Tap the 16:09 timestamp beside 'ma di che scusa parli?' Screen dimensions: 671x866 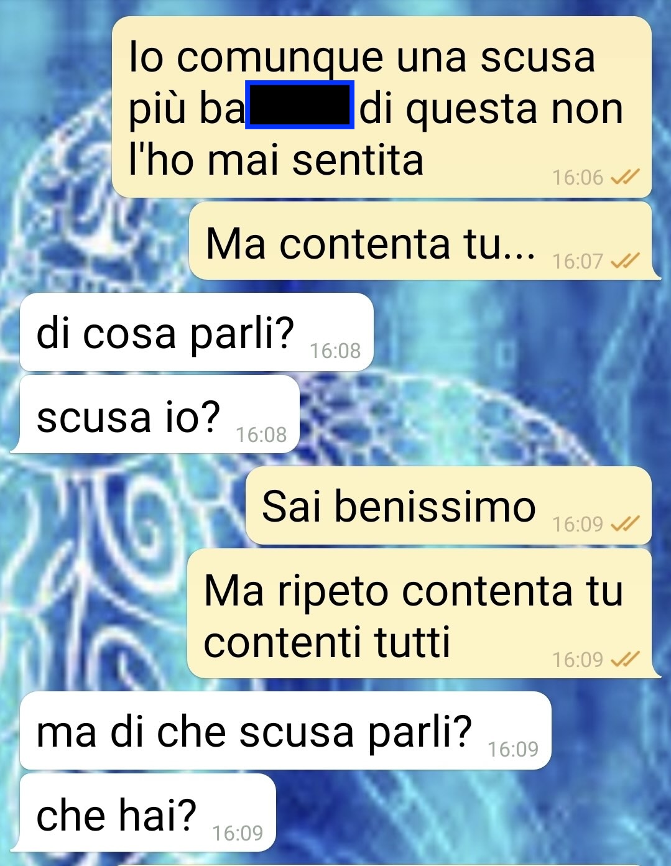pyautogui.click(x=513, y=750)
